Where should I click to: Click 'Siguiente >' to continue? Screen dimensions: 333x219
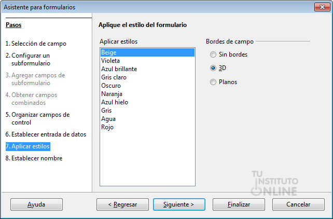click(178, 204)
